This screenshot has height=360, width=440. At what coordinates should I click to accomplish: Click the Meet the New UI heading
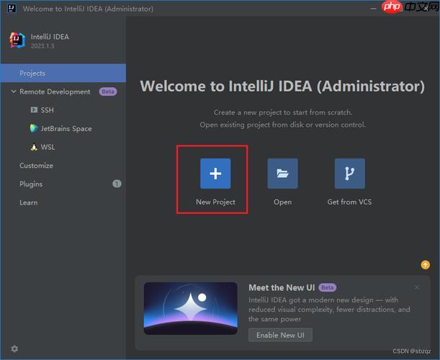point(282,287)
